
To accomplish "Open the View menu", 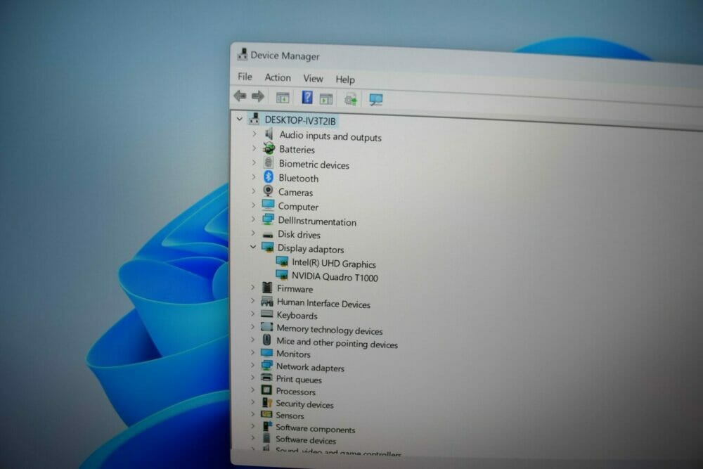I will (x=313, y=79).
